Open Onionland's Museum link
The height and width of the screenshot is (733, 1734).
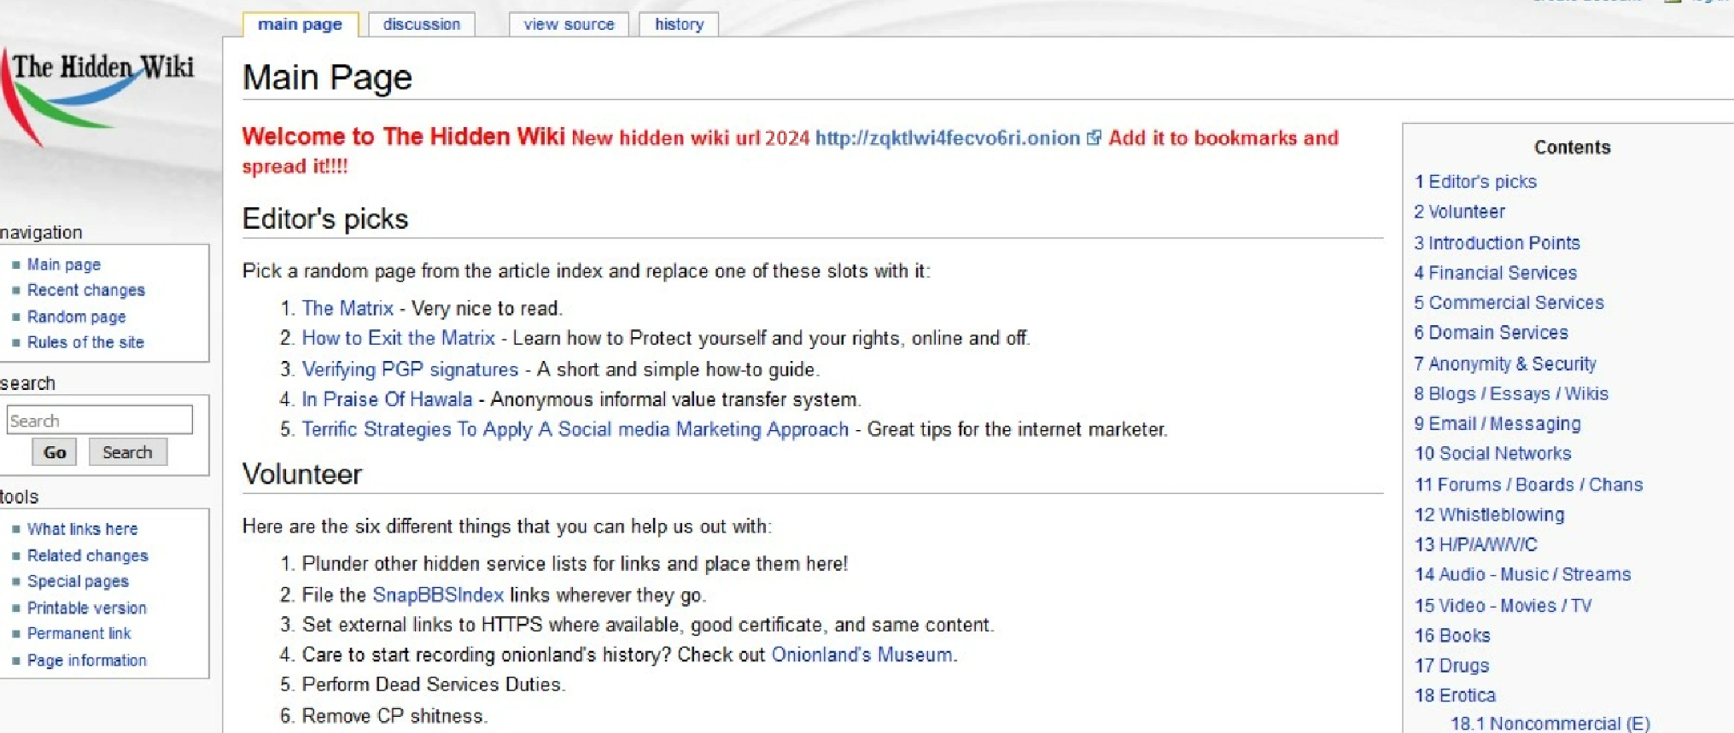pos(862,654)
